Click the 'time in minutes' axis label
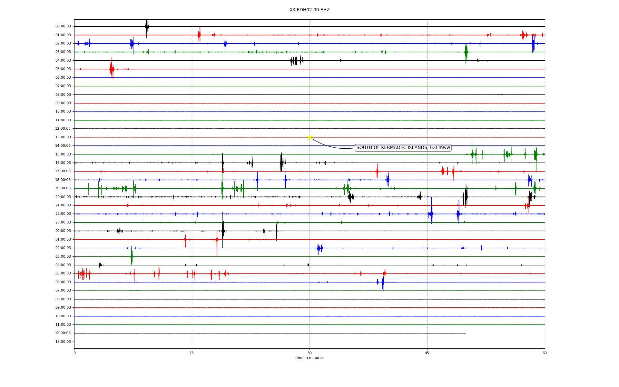 [x=309, y=358]
